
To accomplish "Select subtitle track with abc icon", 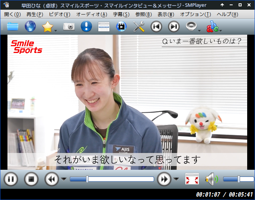I will pyautogui.click(x=213, y=26).
